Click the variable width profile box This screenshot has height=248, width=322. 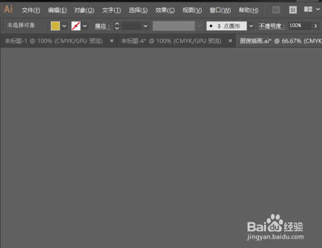point(174,26)
